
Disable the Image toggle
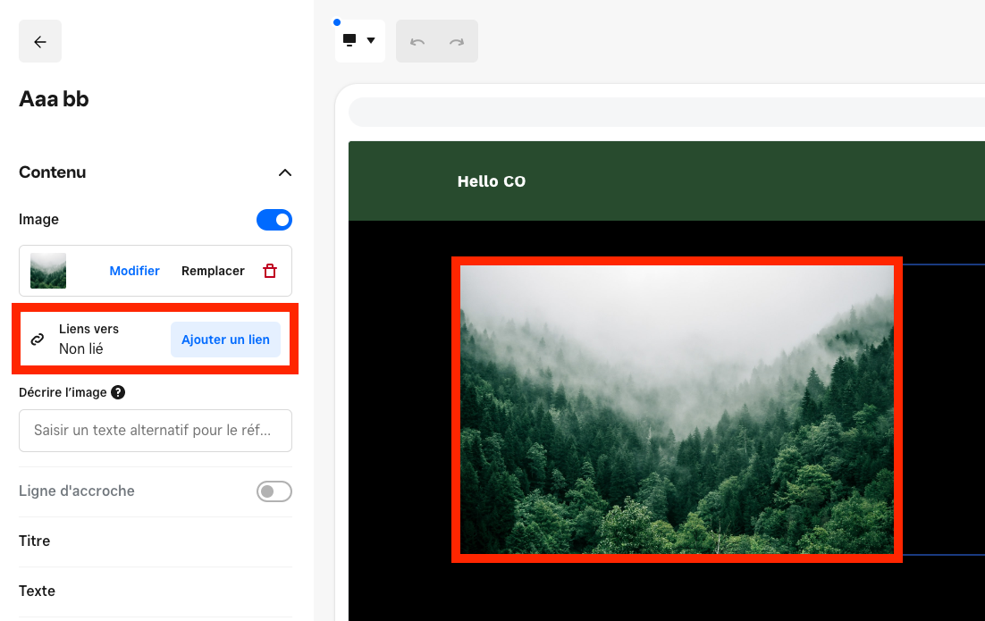tap(274, 220)
